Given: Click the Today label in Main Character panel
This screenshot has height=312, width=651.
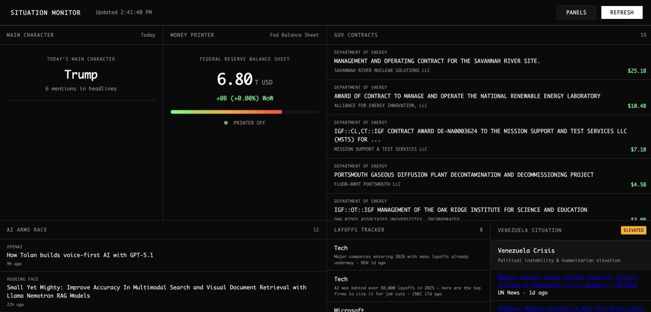Looking at the screenshot, I should [148, 35].
